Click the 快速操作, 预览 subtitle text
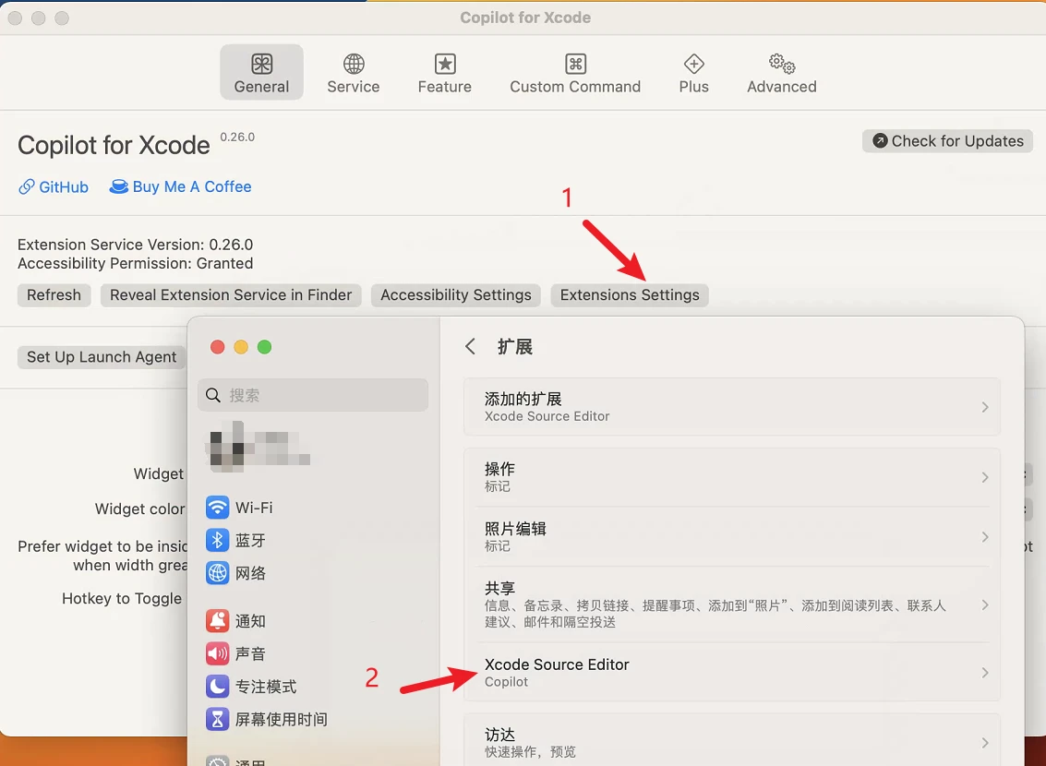 pyautogui.click(x=530, y=752)
